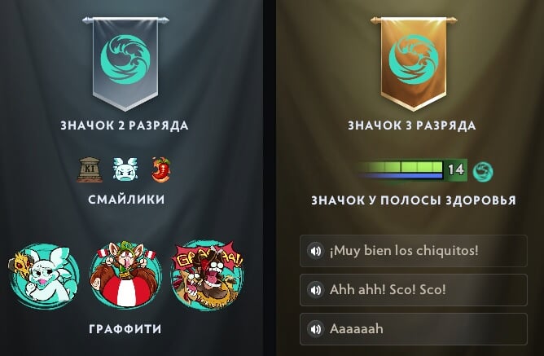
Task: Select the K1 tombstone emoticon
Action: (x=90, y=169)
